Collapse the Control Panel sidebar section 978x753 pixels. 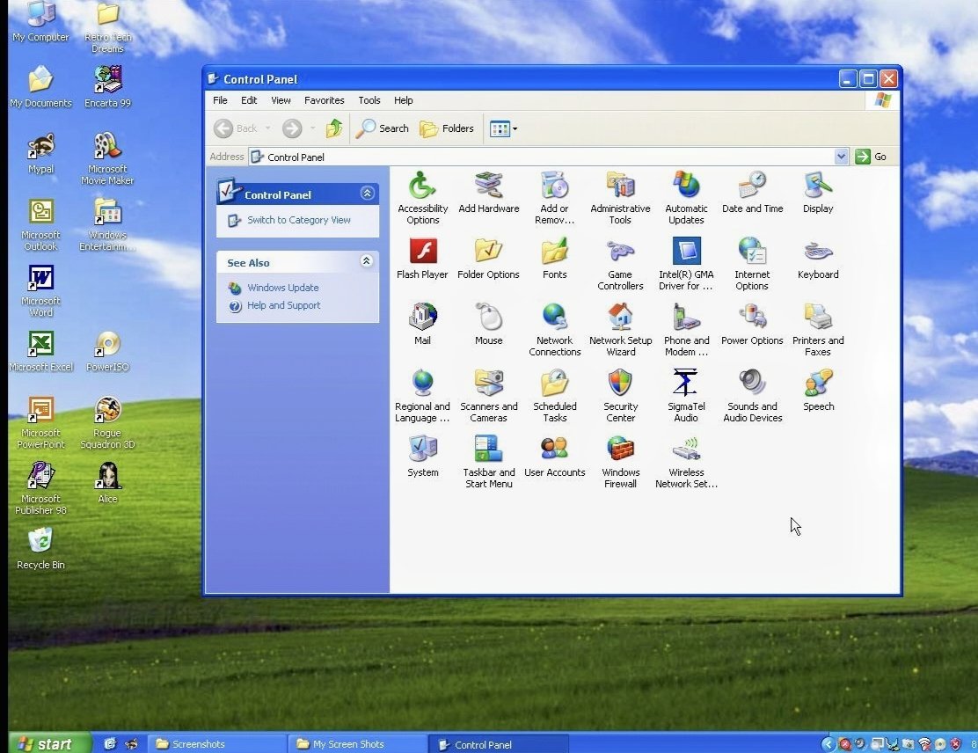367,194
